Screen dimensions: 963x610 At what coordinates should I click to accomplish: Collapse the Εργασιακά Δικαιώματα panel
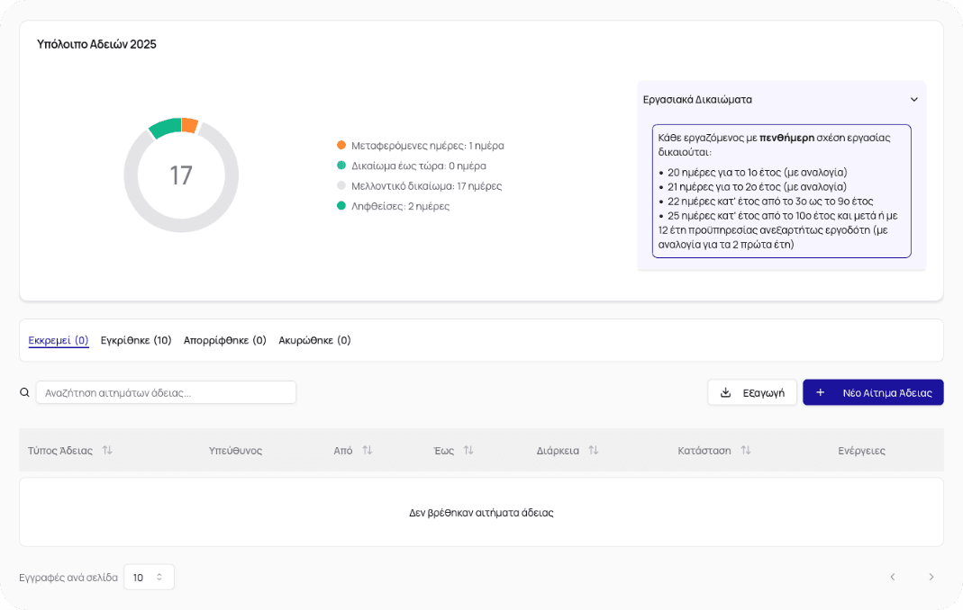click(x=913, y=100)
